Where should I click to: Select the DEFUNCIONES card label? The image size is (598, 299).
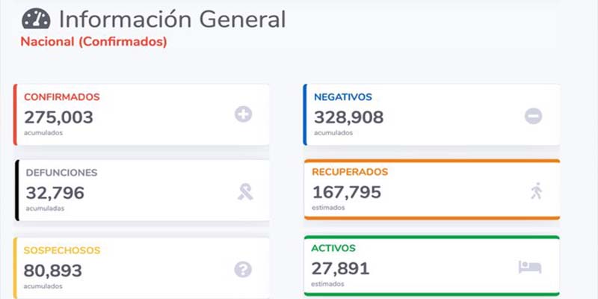61,173
